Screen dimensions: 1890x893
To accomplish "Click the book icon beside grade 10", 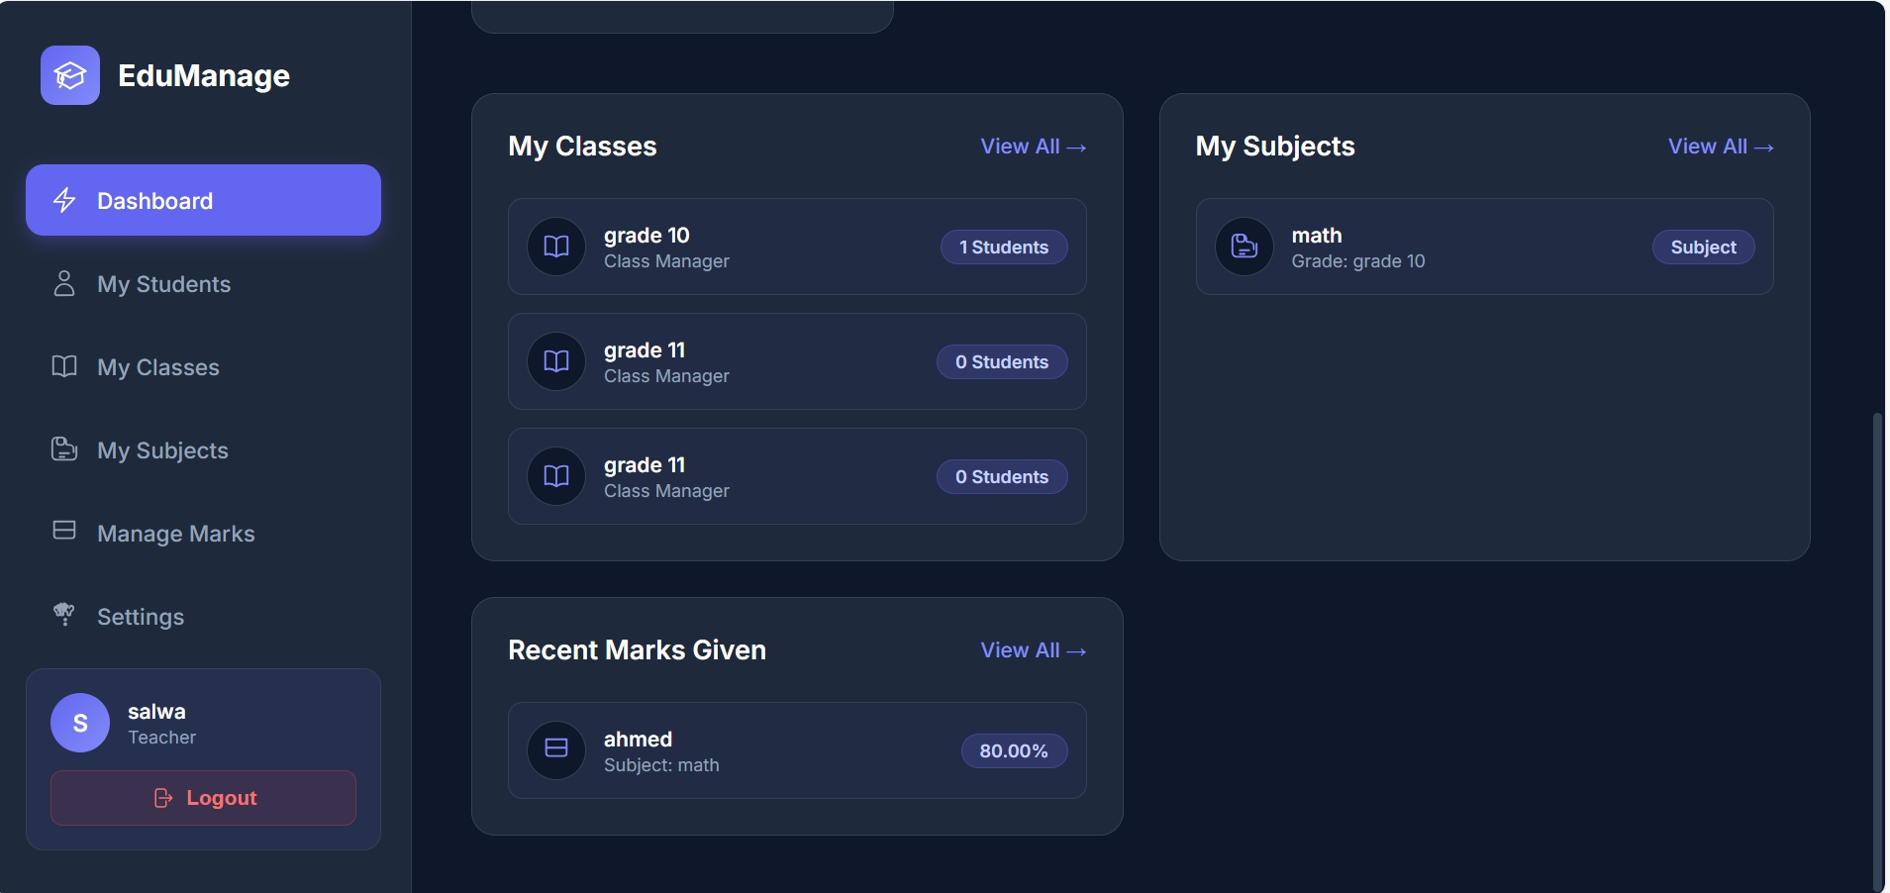I will [556, 247].
